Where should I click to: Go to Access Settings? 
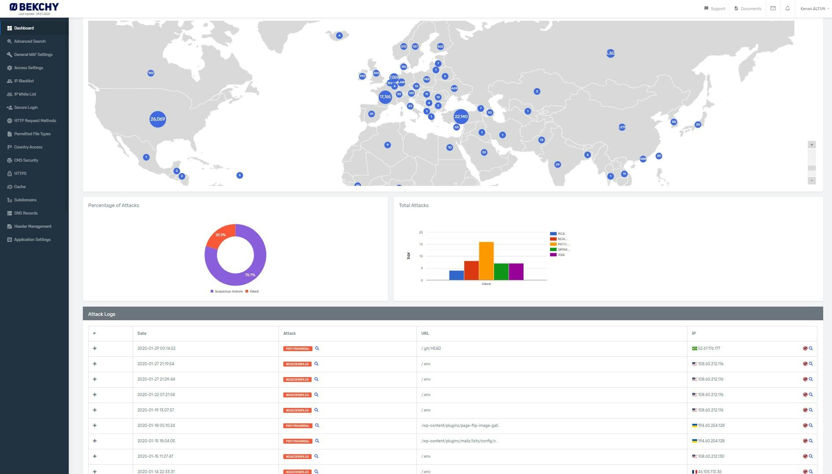28,68
